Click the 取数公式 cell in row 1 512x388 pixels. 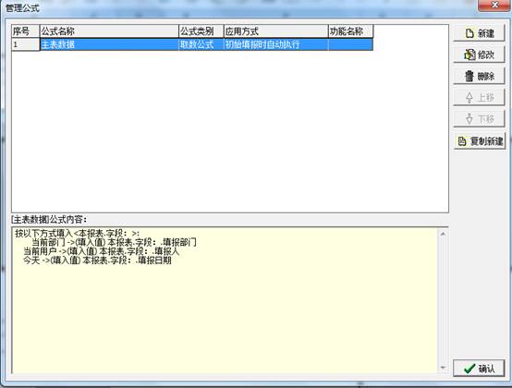201,44
